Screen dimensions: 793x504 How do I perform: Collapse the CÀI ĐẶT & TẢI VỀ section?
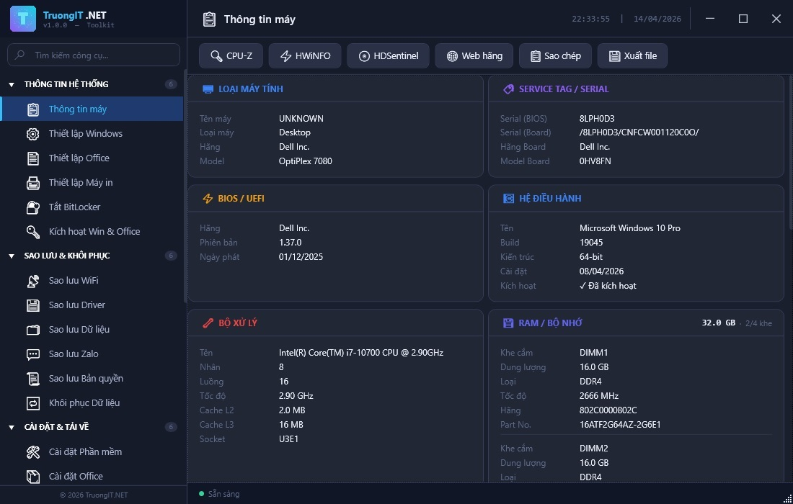(x=12, y=428)
